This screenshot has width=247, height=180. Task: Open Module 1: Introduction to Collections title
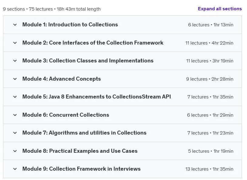pyautogui.click(x=70, y=25)
